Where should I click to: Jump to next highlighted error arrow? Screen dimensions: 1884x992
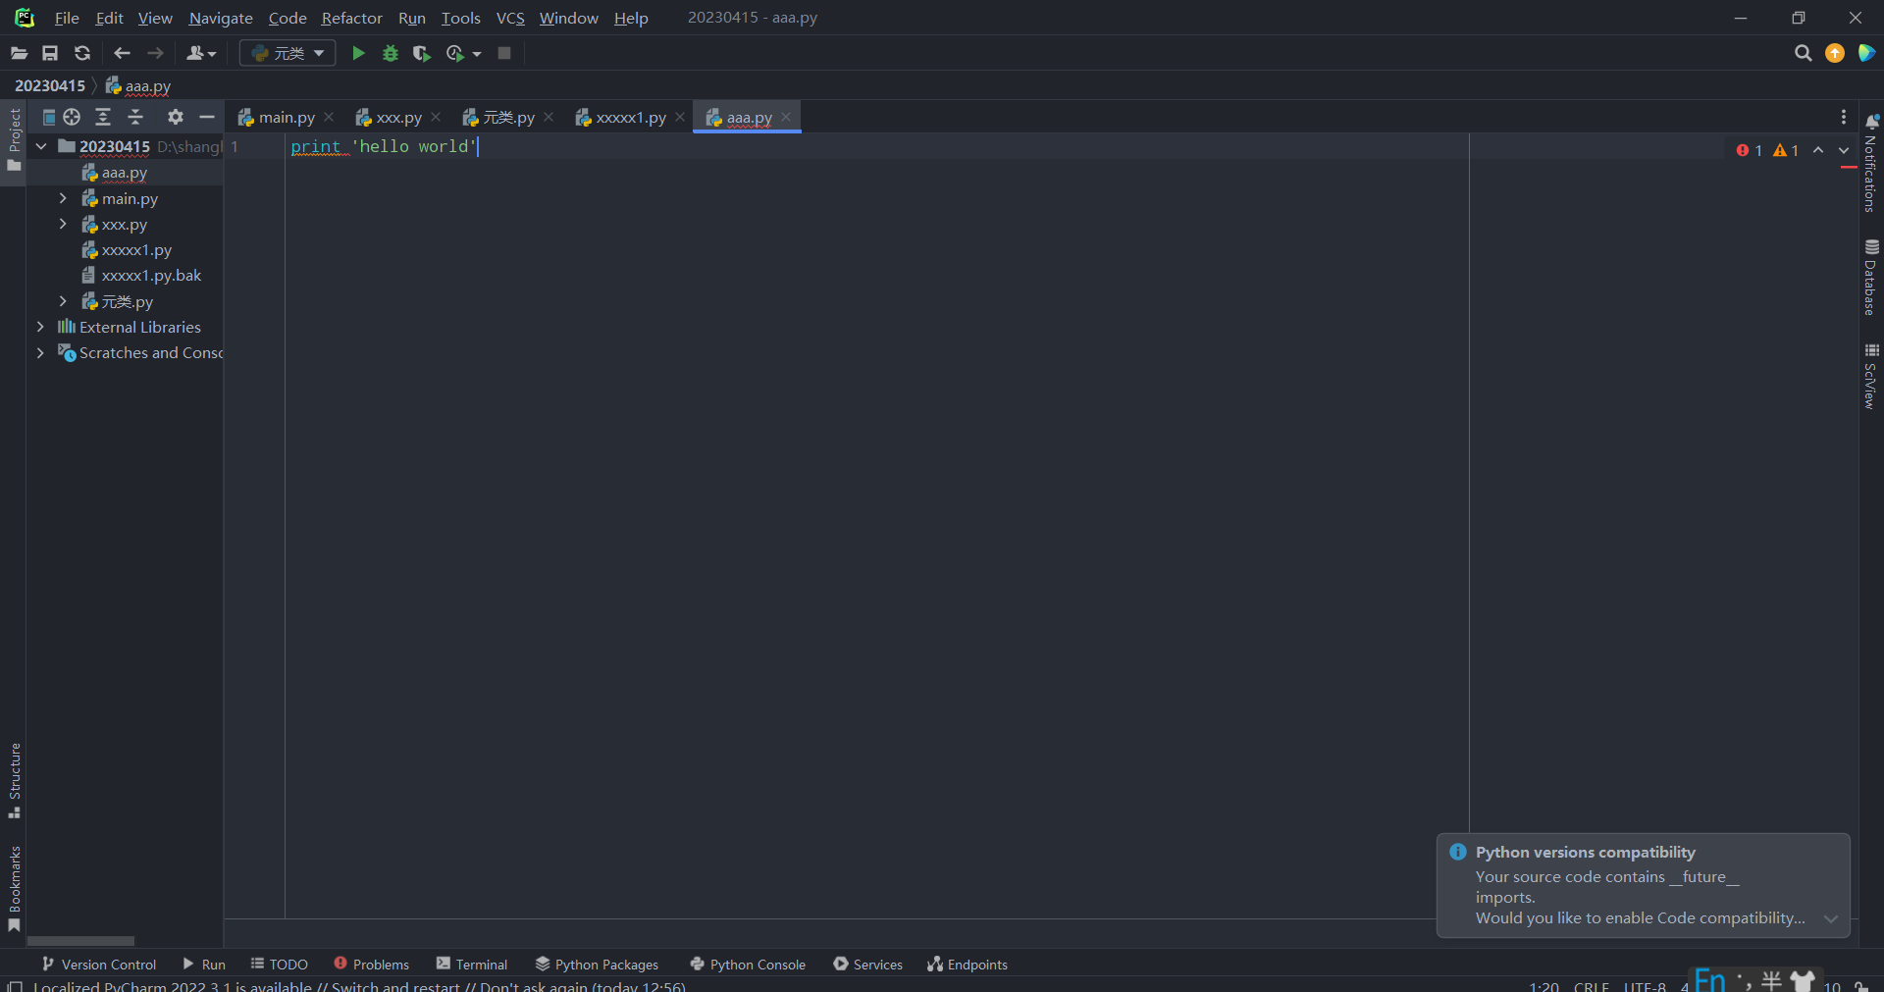pyautogui.click(x=1844, y=150)
